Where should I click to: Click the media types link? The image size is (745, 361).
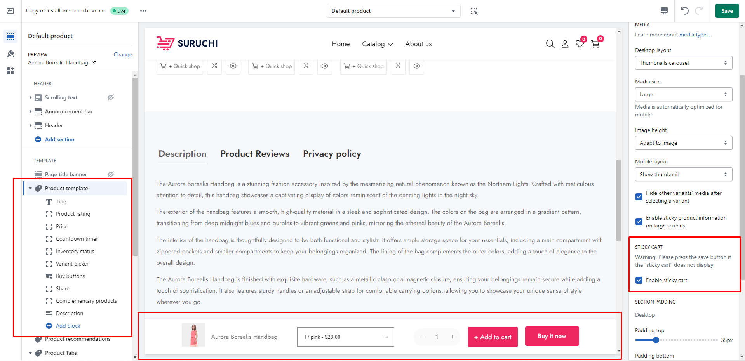click(x=694, y=35)
